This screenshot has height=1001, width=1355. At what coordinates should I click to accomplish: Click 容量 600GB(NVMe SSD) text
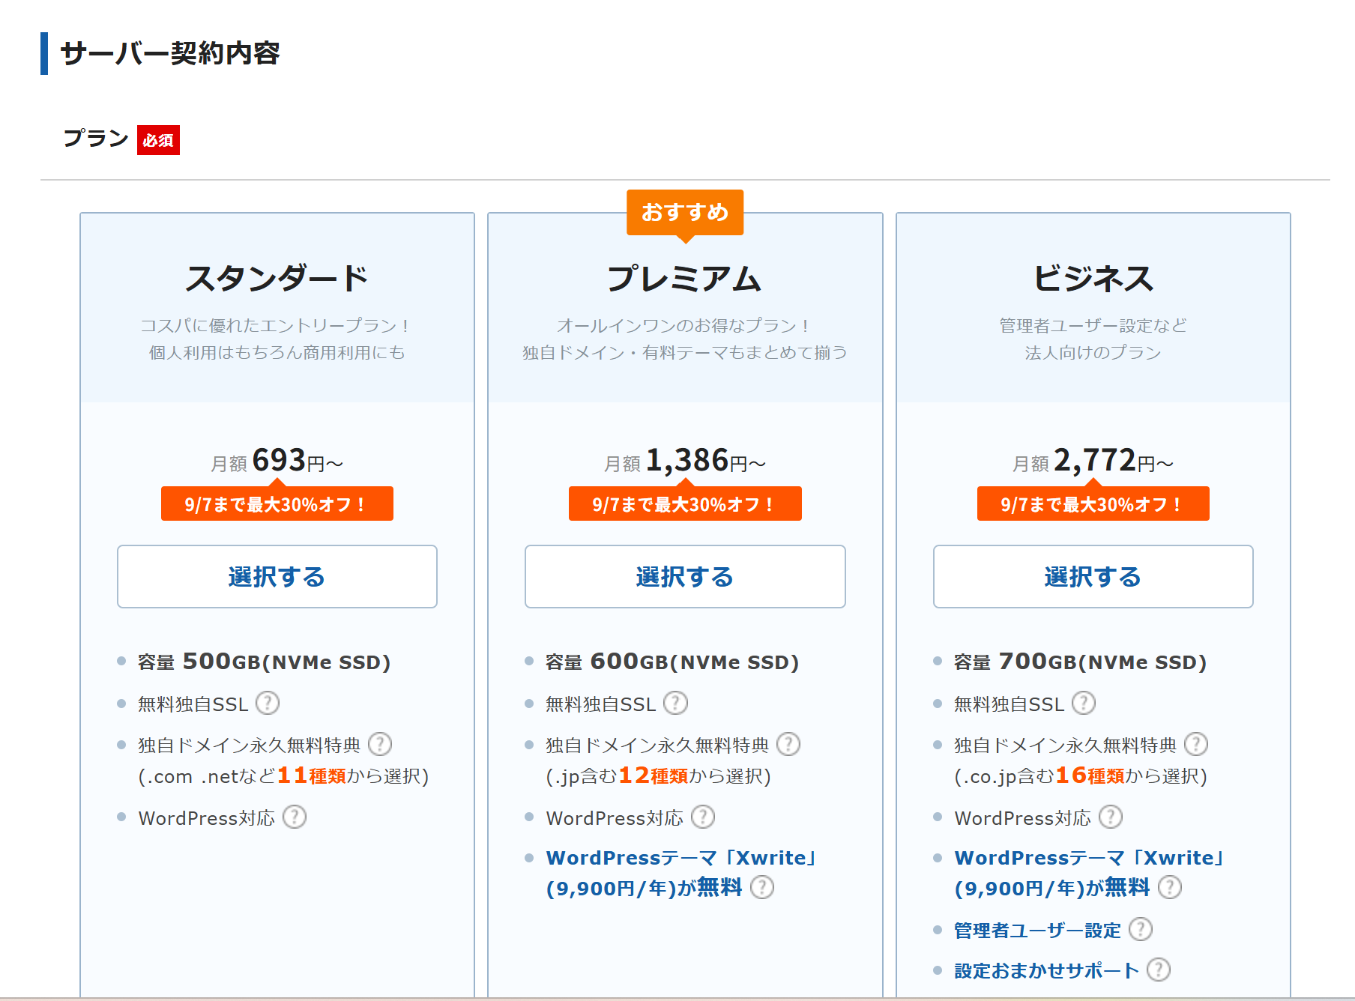(672, 662)
